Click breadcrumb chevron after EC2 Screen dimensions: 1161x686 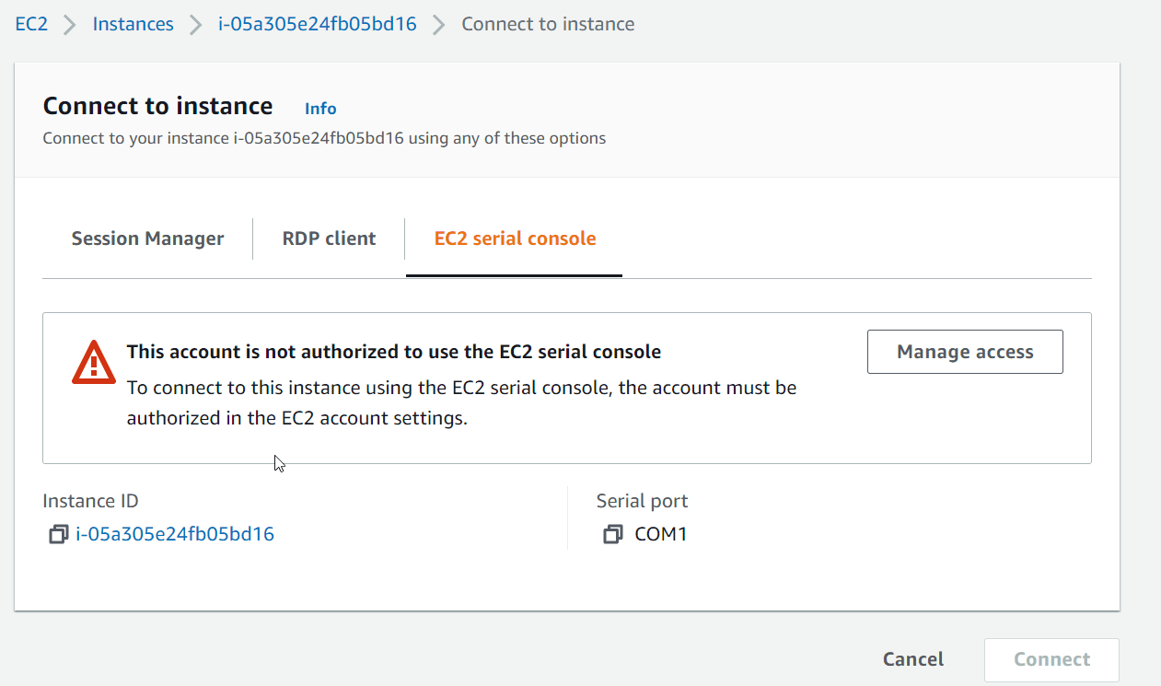click(x=69, y=25)
